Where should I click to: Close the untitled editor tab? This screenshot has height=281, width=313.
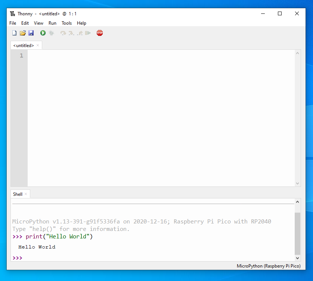[38, 45]
